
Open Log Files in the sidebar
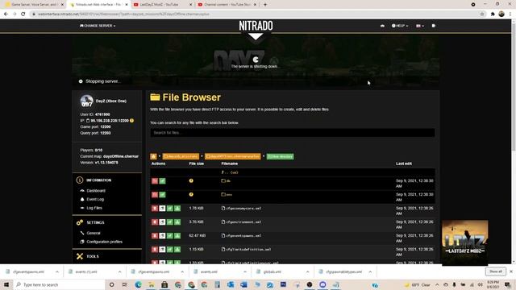tap(94, 208)
